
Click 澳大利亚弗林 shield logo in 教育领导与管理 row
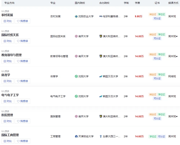101,56
